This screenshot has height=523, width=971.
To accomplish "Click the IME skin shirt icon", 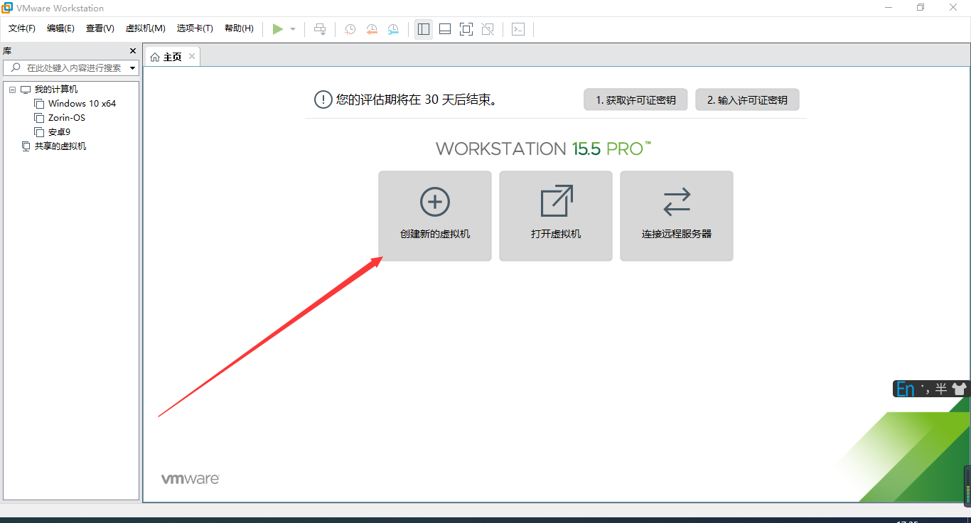I will 960,389.
